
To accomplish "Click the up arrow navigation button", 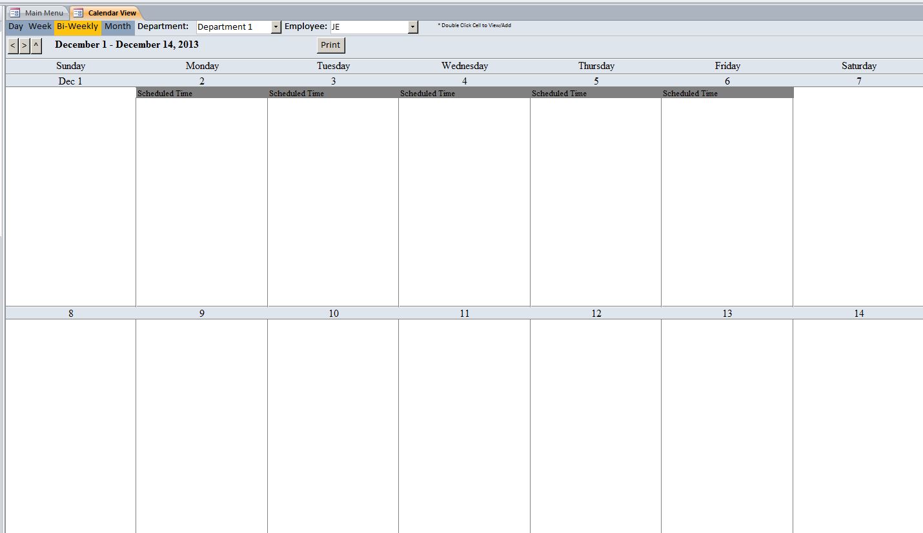I will pyautogui.click(x=35, y=45).
